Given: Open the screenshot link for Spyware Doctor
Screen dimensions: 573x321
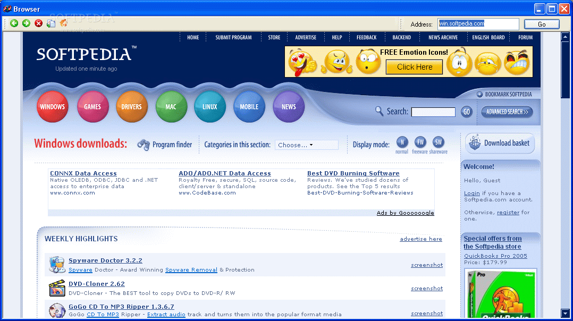Looking at the screenshot, I should (427, 265).
